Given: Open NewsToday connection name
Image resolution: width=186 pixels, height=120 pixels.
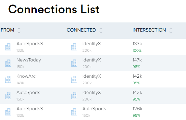Looking at the screenshot, I should (29, 60).
